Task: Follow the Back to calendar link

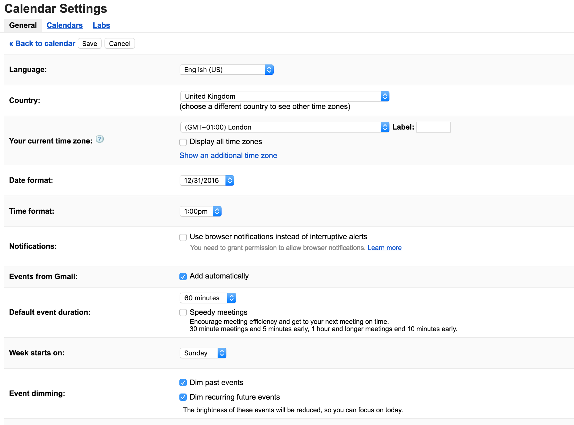Action: tap(42, 44)
